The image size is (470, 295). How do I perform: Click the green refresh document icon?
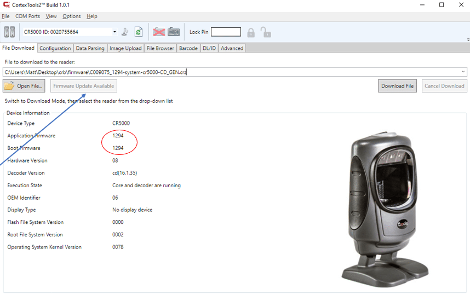139,32
